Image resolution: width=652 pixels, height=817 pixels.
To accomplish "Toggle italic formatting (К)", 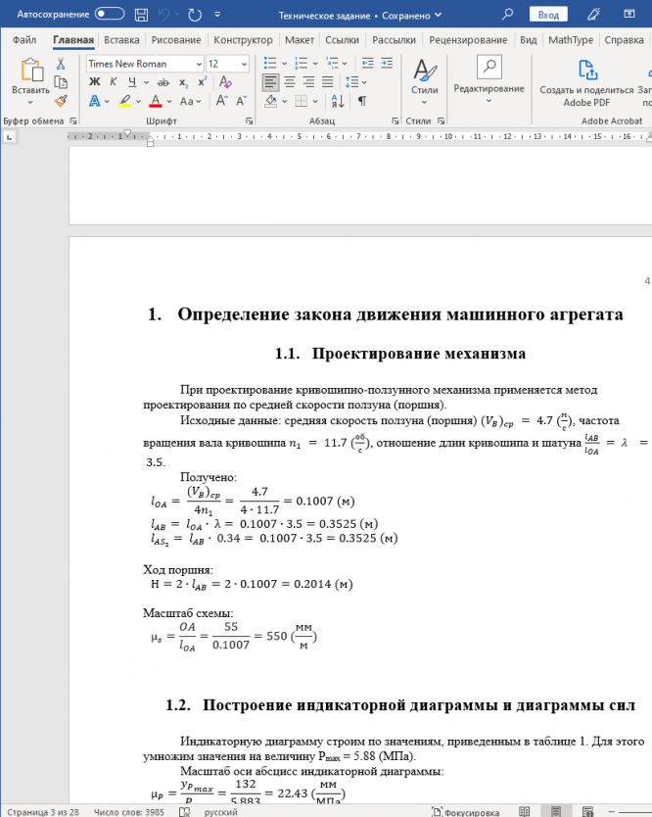I will (113, 82).
